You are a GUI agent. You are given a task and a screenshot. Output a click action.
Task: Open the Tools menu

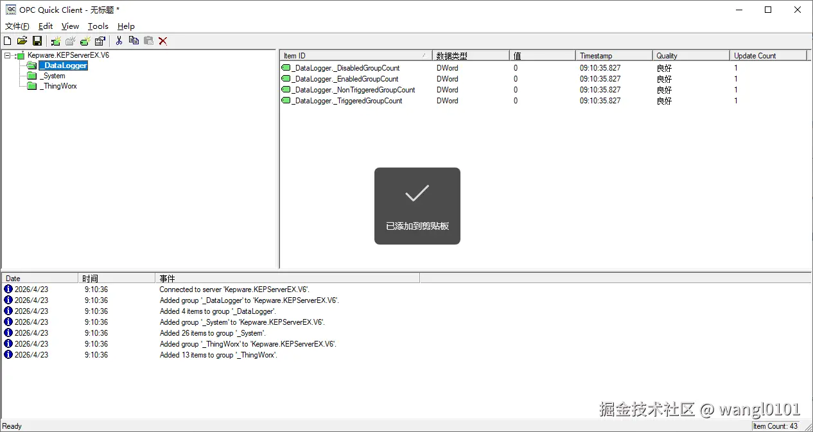click(98, 26)
